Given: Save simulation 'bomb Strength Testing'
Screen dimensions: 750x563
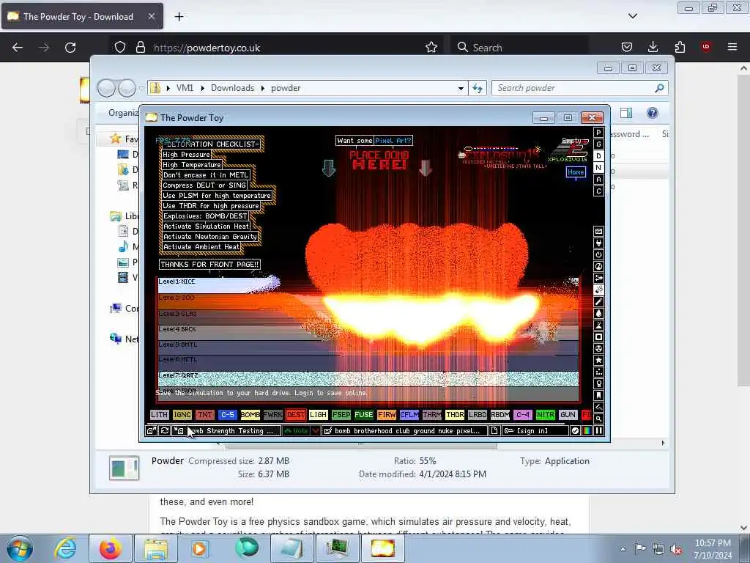Looking at the screenshot, I should pos(226,431).
